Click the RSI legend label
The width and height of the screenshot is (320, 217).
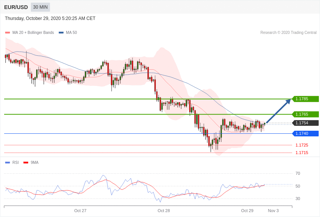[15, 162]
